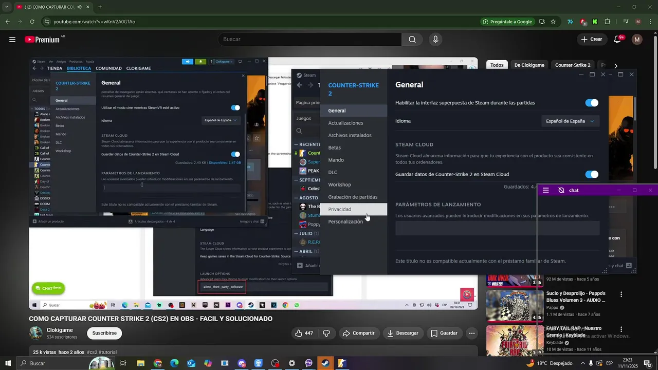The image size is (658, 370).
Task: Open Chrome media controls icon
Action: 626,22
